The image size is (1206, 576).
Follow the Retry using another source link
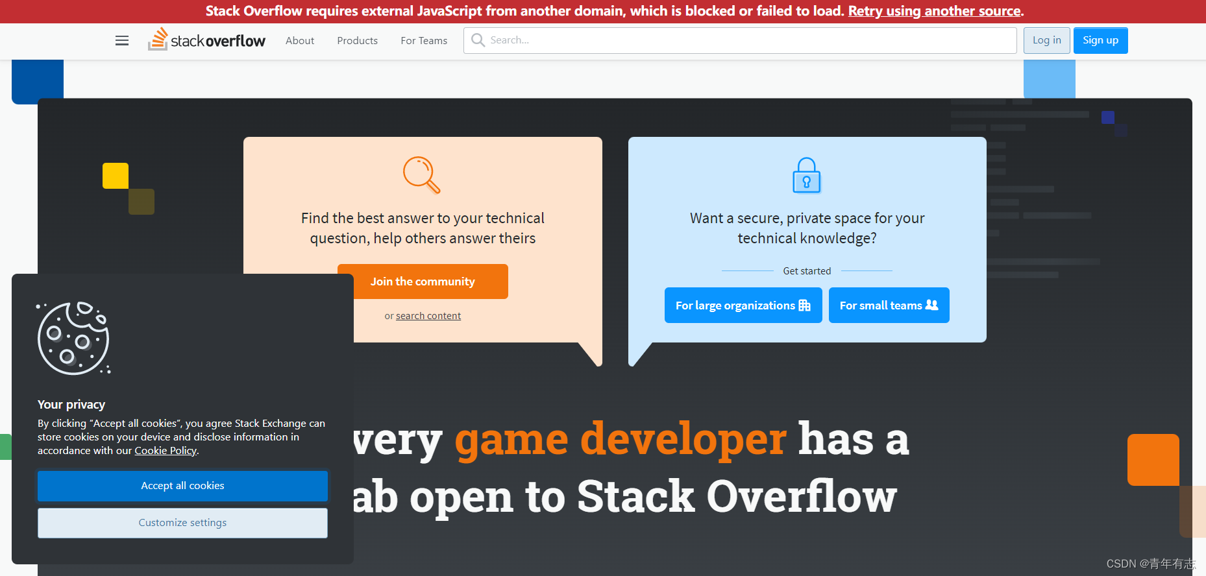pyautogui.click(x=935, y=11)
